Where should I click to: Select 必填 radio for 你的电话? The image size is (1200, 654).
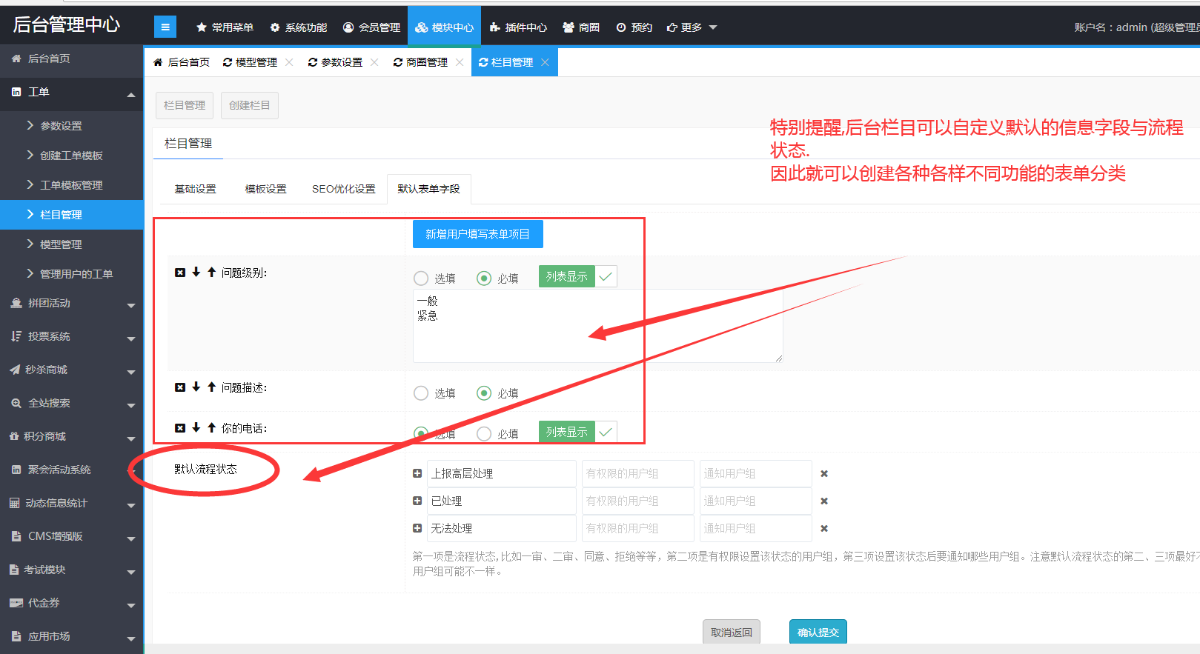[x=484, y=434]
